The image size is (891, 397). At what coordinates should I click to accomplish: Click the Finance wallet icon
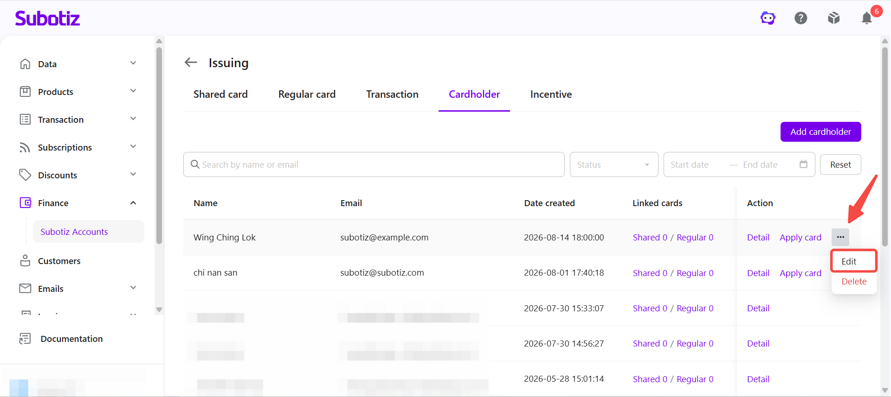[x=25, y=203]
